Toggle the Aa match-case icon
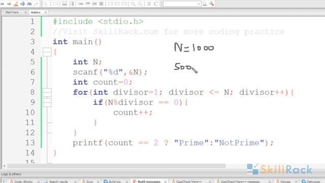The image size is (325, 183). click(29, 4)
